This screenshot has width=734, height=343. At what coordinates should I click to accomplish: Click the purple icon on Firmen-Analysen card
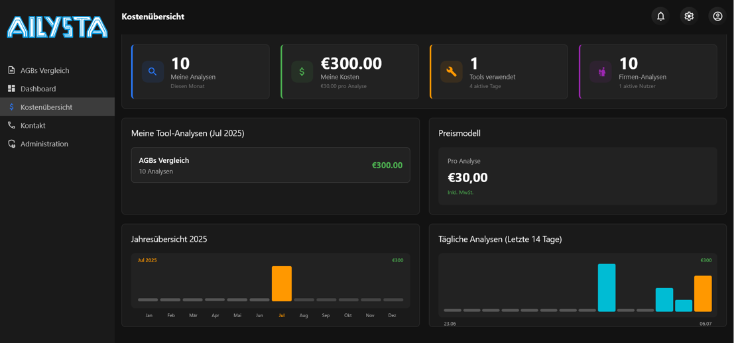click(x=601, y=72)
